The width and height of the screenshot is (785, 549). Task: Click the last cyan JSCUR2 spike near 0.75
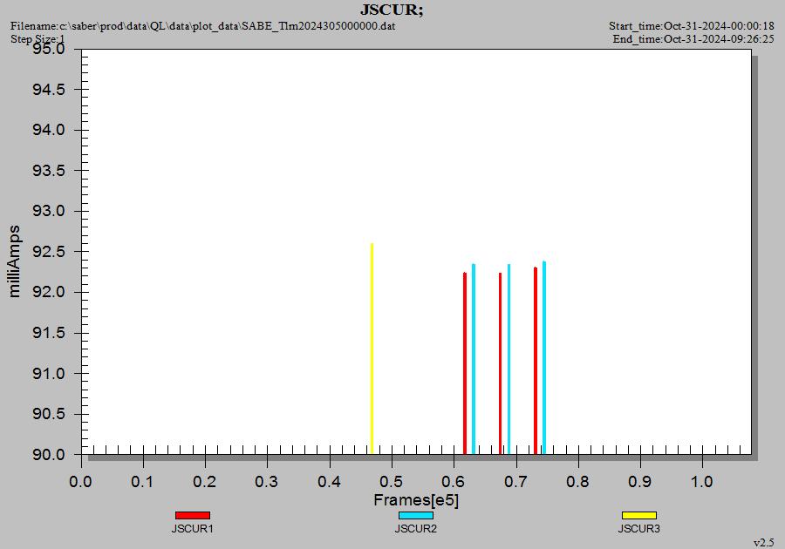(544, 357)
